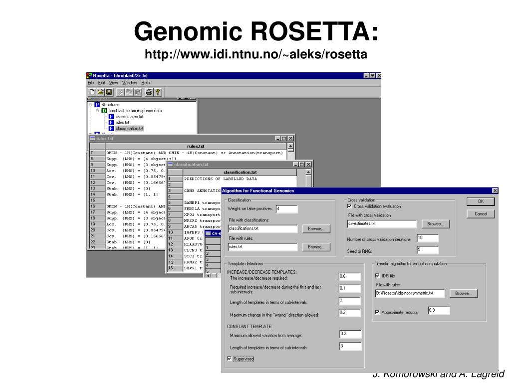This screenshot has width=511, height=383.
Task: Click the Approximate reducts value field
Action: (x=439, y=310)
